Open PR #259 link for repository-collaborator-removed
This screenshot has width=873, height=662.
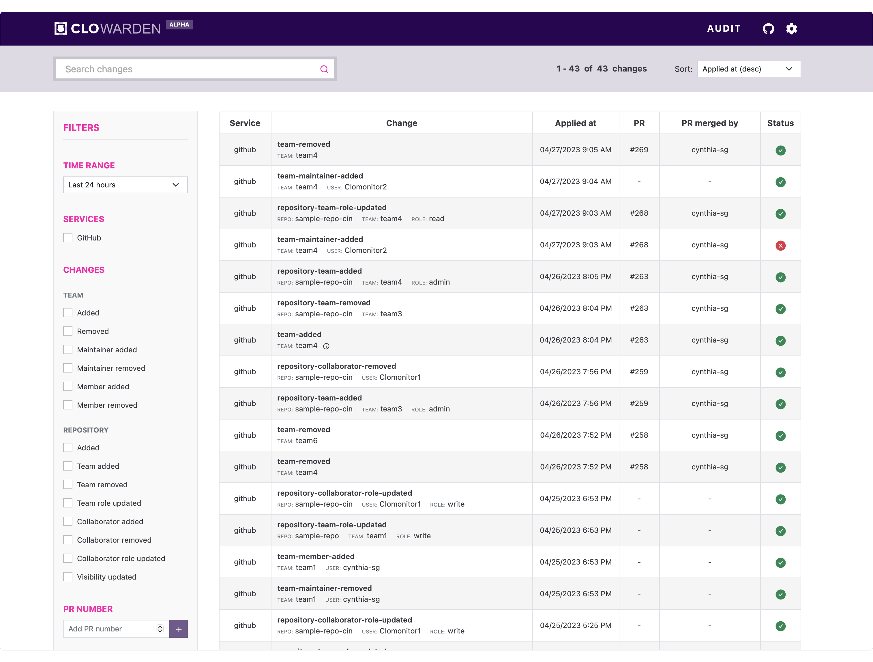coord(638,372)
